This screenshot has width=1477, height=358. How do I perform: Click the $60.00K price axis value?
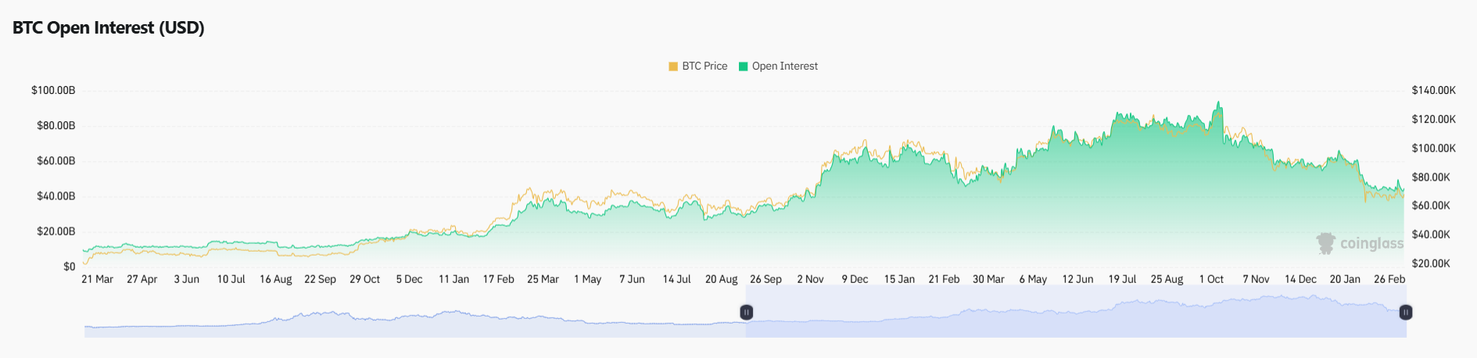tap(1431, 206)
